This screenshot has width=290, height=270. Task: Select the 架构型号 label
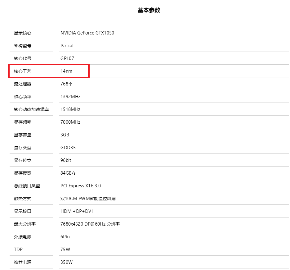23,46
